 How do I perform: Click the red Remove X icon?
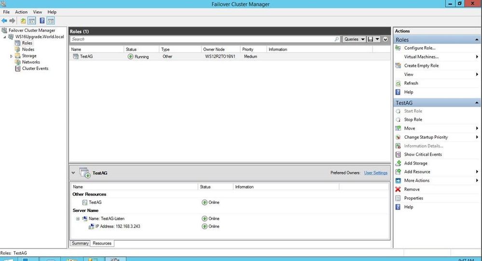[398, 190]
